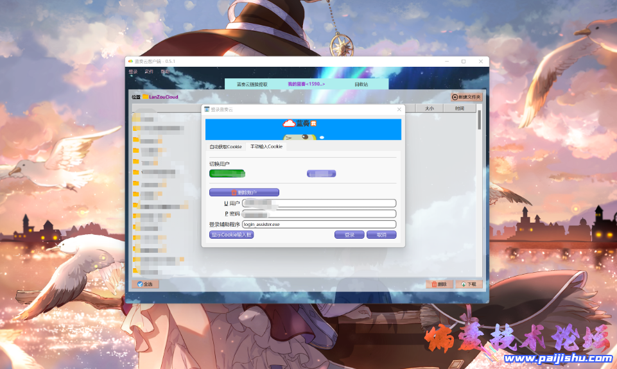
Task: Click the trash 删除 button at bottom right
Action: click(x=439, y=284)
